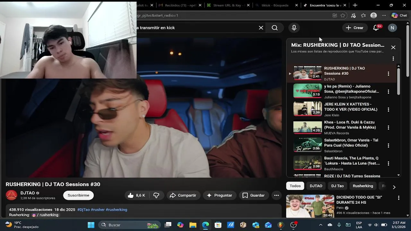The height and width of the screenshot is (231, 411).
Task: Open ROZE DJ TAO Turreo Sessions entry
Action: click(x=352, y=176)
